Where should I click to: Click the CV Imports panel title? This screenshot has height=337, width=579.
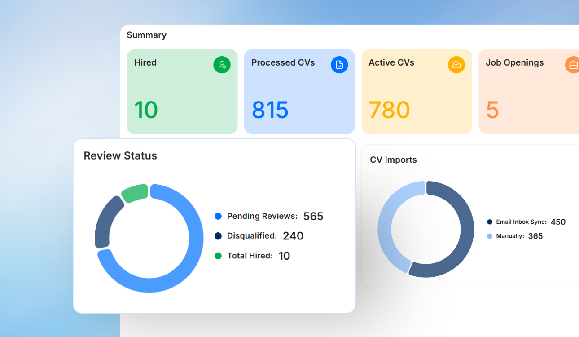[393, 160]
